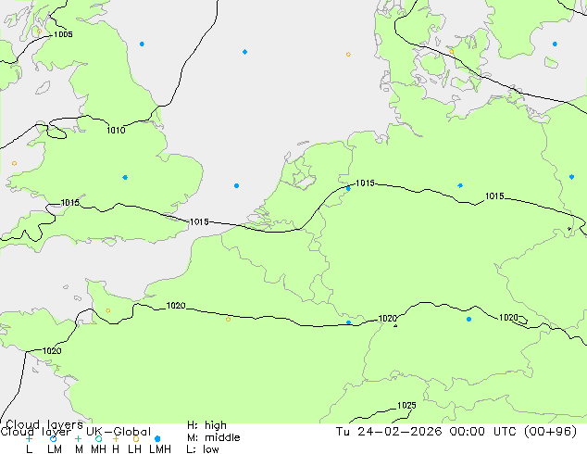
Task: Click the orange plus H legend symbol
Action: click(116, 438)
